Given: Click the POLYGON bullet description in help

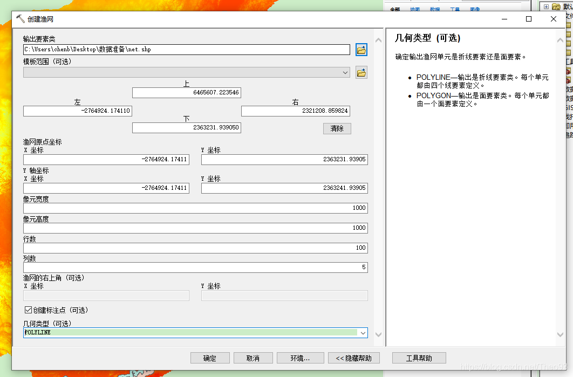Looking at the screenshot, I should pos(483,100).
